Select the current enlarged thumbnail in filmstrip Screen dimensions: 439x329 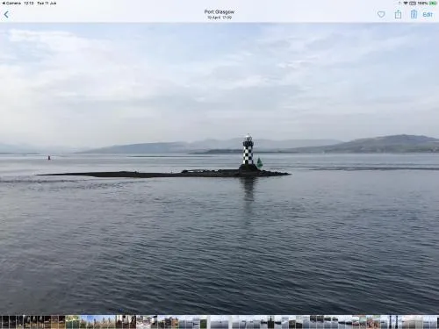[x=220, y=322]
